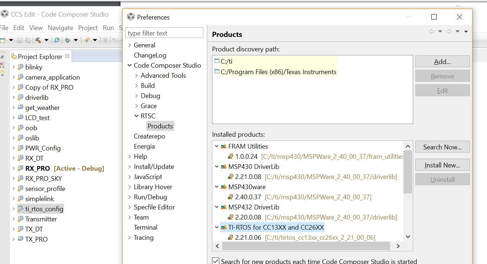The image size is (487, 264).
Task: Click the Save disk icon in the CCS toolbar
Action: 20,40
